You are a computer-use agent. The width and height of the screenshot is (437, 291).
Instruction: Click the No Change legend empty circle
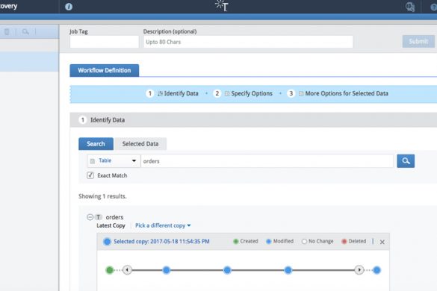(304, 242)
